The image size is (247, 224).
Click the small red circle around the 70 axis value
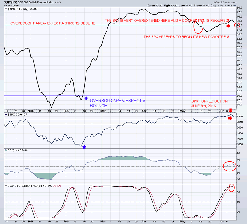point(237,25)
